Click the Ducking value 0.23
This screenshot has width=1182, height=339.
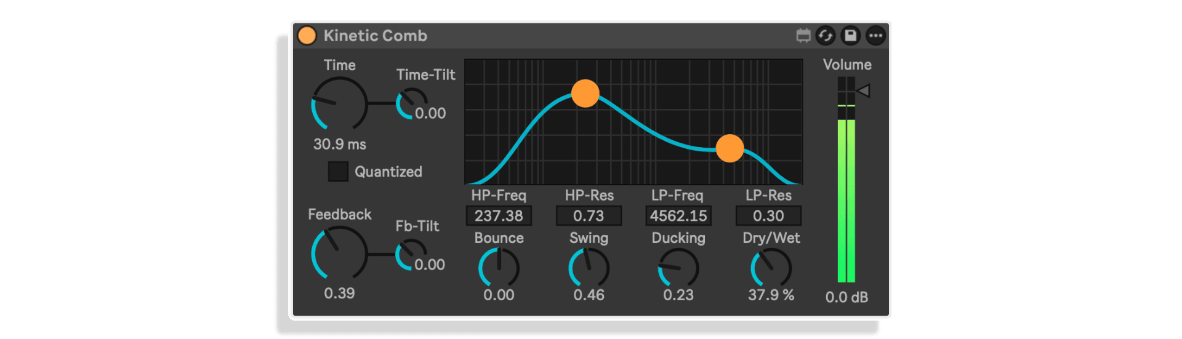(678, 295)
